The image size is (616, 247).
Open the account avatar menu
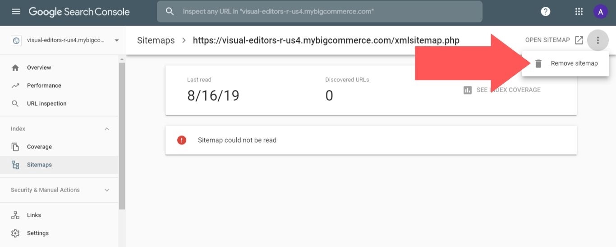point(600,12)
